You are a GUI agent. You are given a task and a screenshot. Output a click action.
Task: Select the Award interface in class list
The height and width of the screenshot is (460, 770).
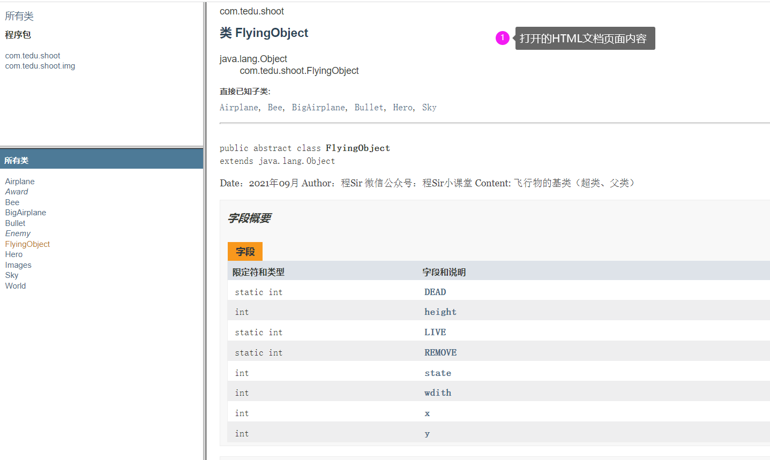coord(17,192)
